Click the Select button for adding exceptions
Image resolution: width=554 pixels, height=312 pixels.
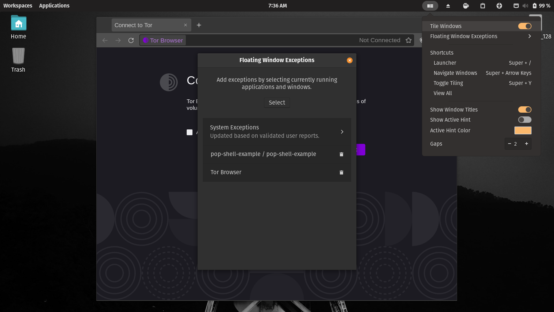tap(277, 103)
